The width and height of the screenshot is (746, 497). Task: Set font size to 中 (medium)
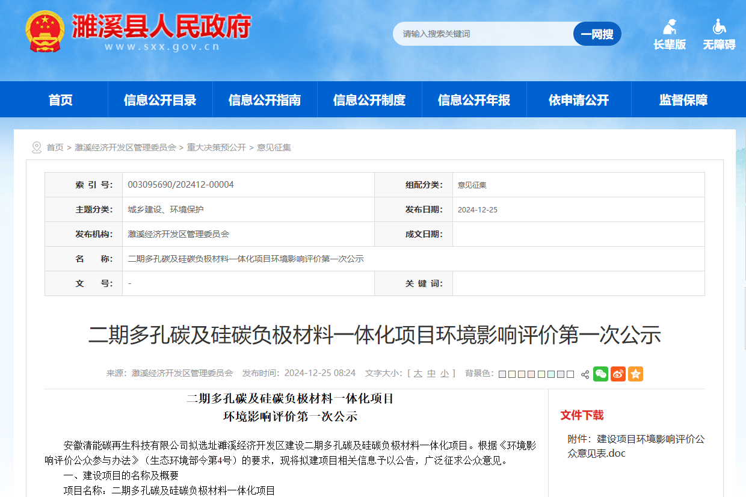coord(431,373)
